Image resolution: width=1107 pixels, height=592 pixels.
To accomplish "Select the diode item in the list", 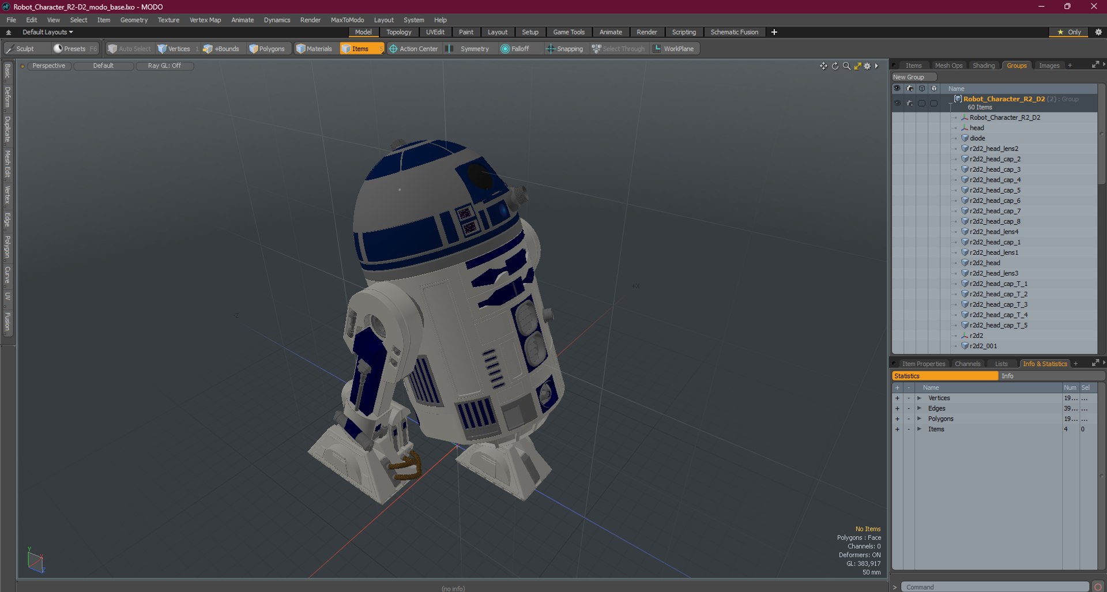I will [x=977, y=138].
